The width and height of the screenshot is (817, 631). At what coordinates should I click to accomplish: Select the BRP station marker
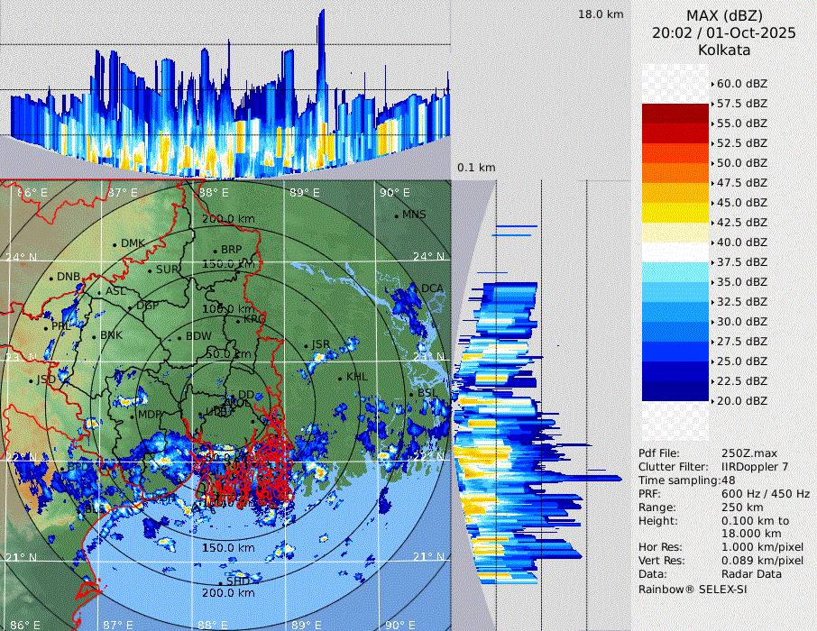click(215, 251)
